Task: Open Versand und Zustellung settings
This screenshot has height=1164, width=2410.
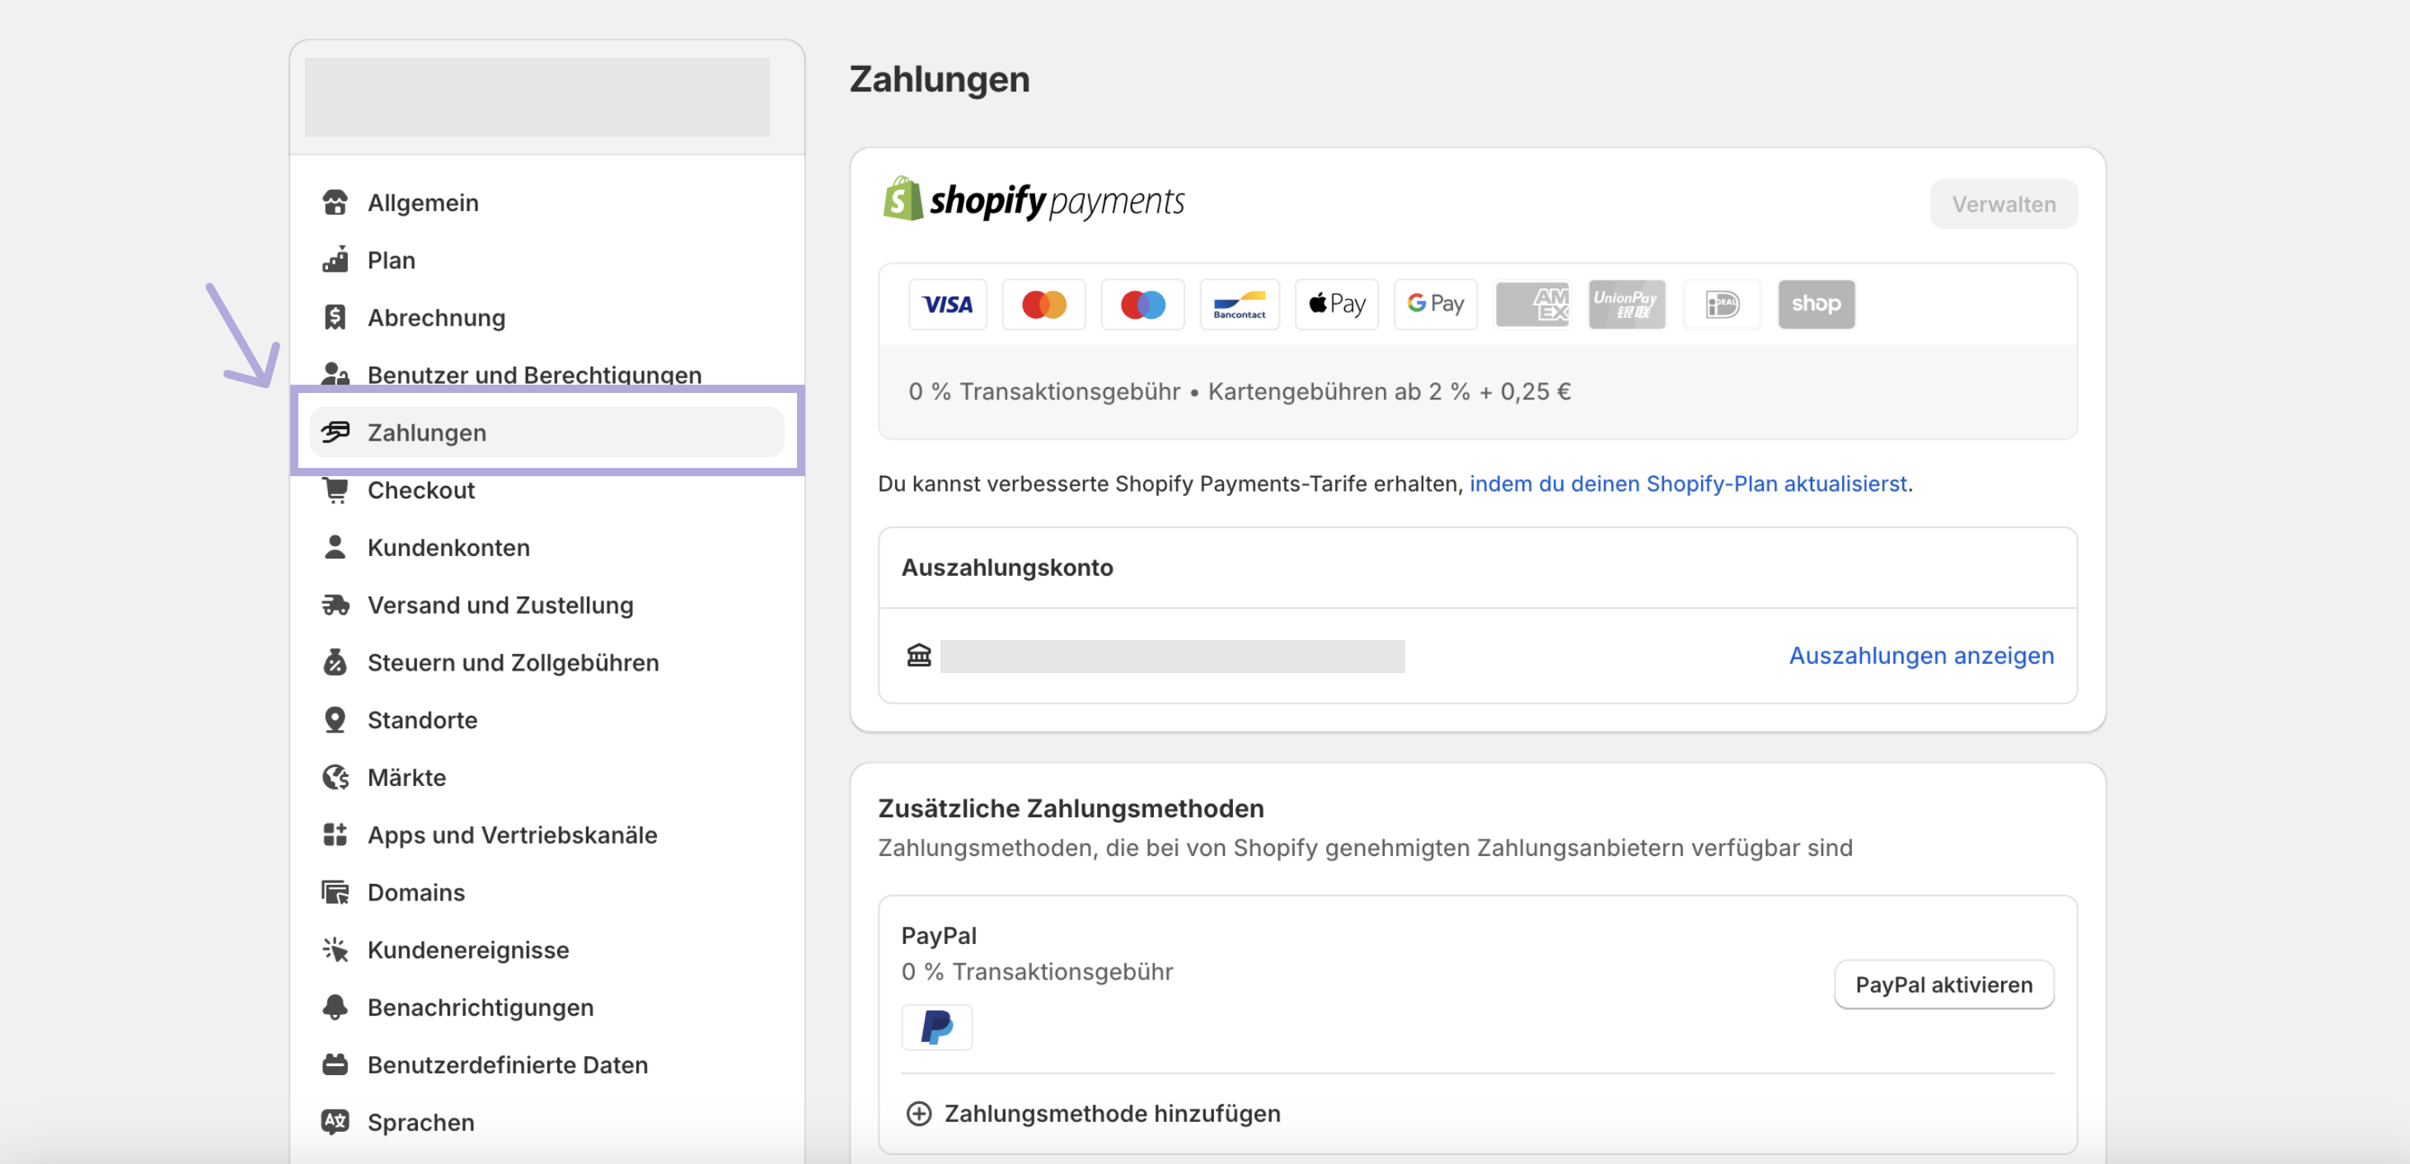Action: 547,605
